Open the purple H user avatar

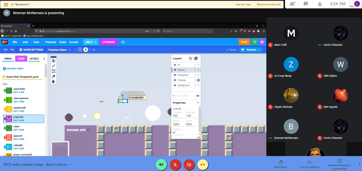pyautogui.click(x=262, y=42)
